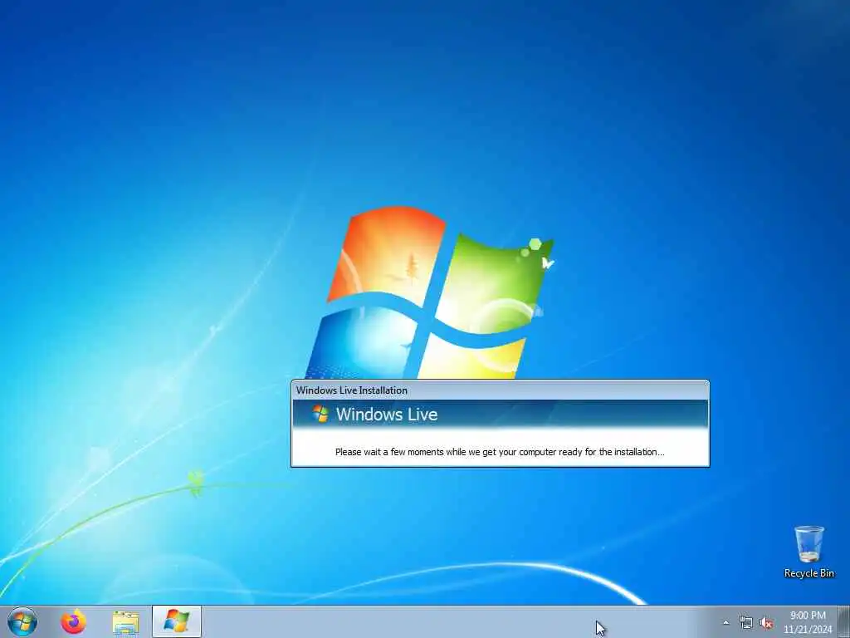The image size is (850, 638).
Task: Click the network status tray icon
Action: pos(746,623)
